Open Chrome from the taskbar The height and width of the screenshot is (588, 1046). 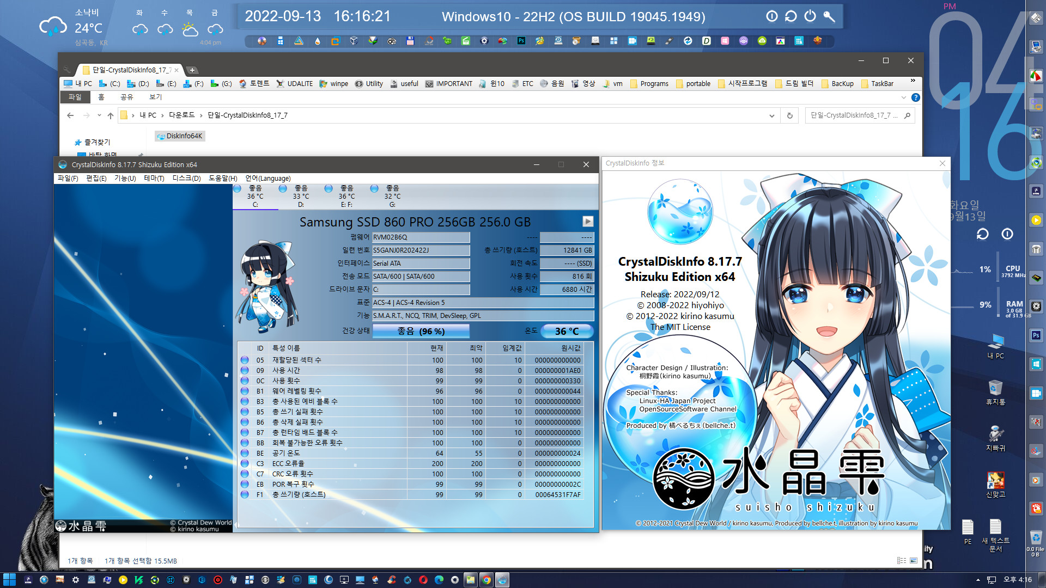point(486,580)
